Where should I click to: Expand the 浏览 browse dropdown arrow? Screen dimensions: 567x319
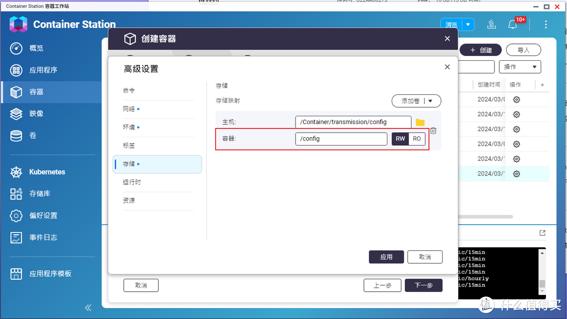pyautogui.click(x=468, y=25)
